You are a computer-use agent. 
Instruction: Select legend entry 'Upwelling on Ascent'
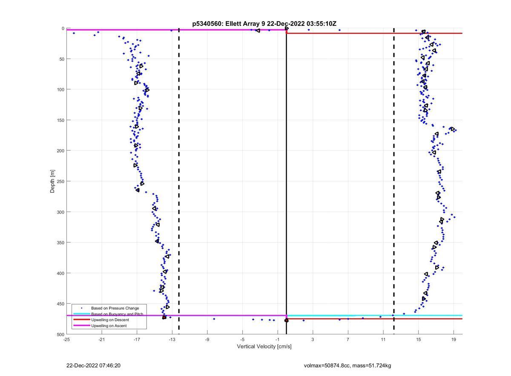point(109,326)
